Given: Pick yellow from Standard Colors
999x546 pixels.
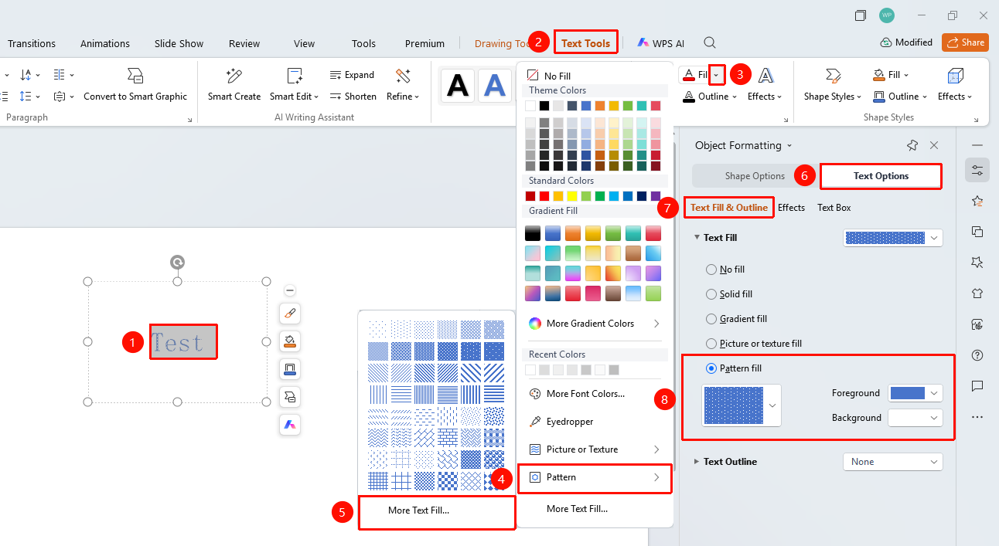Looking at the screenshot, I should point(572,196).
